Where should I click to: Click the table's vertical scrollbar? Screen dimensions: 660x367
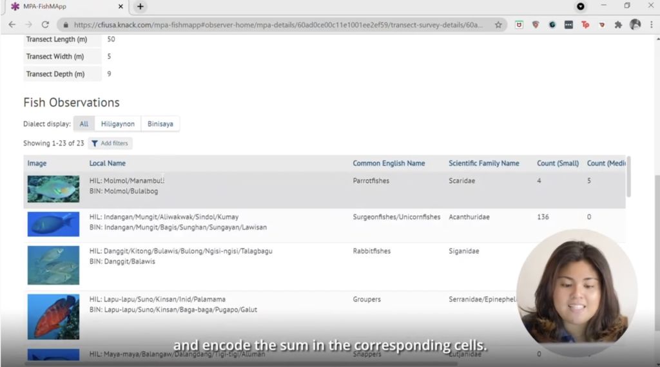click(629, 177)
